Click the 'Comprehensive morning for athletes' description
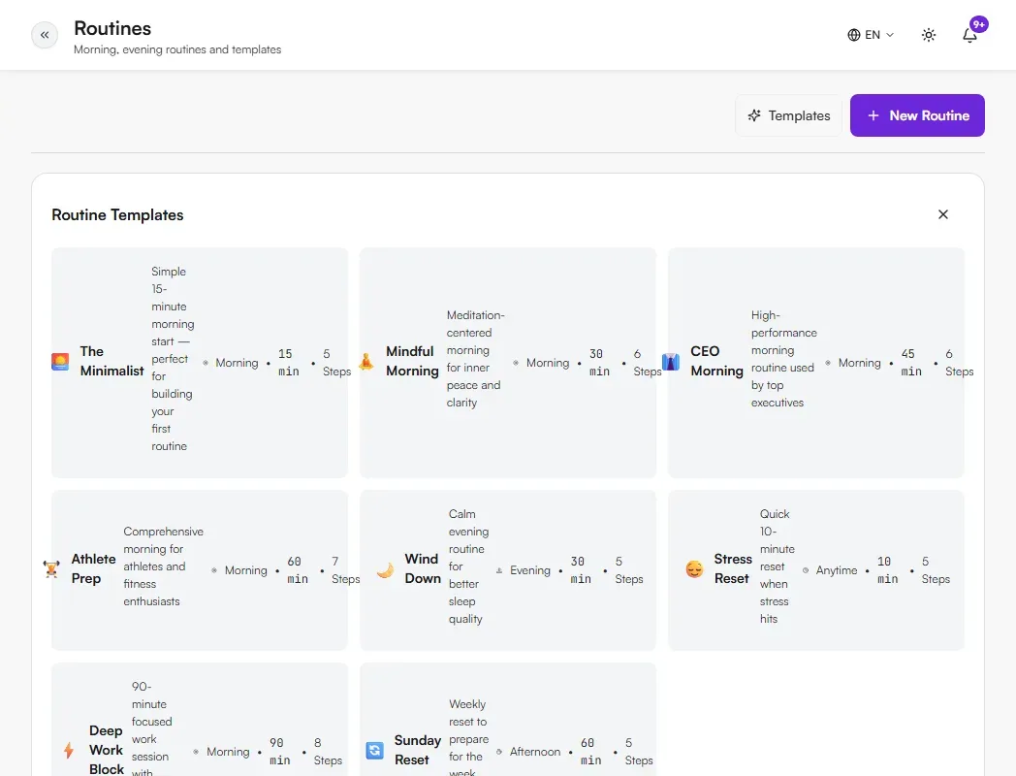1016x776 pixels. point(163,566)
